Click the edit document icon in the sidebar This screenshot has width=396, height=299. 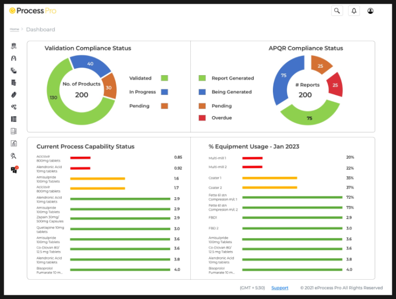(x=14, y=143)
